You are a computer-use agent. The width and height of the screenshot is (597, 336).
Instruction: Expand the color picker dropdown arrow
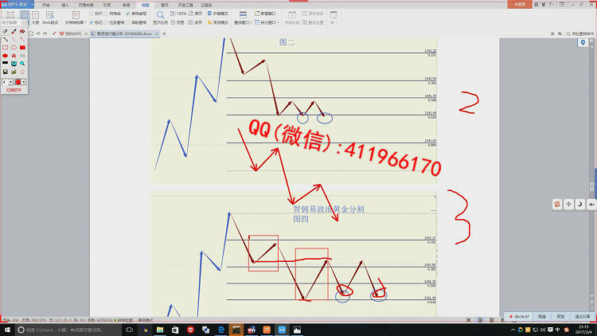point(24,81)
